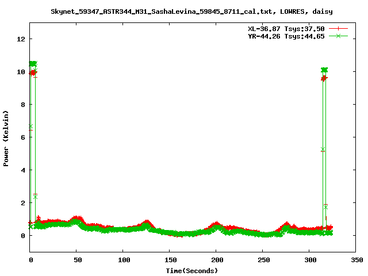Select the legend entry YR-44.26 Tsys:44.65

coord(286,36)
